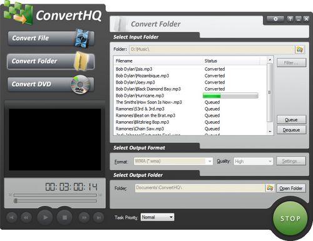Select Bob Dylan\Isis.mp3 row
This screenshot has width=313, height=241.
pos(190,69)
